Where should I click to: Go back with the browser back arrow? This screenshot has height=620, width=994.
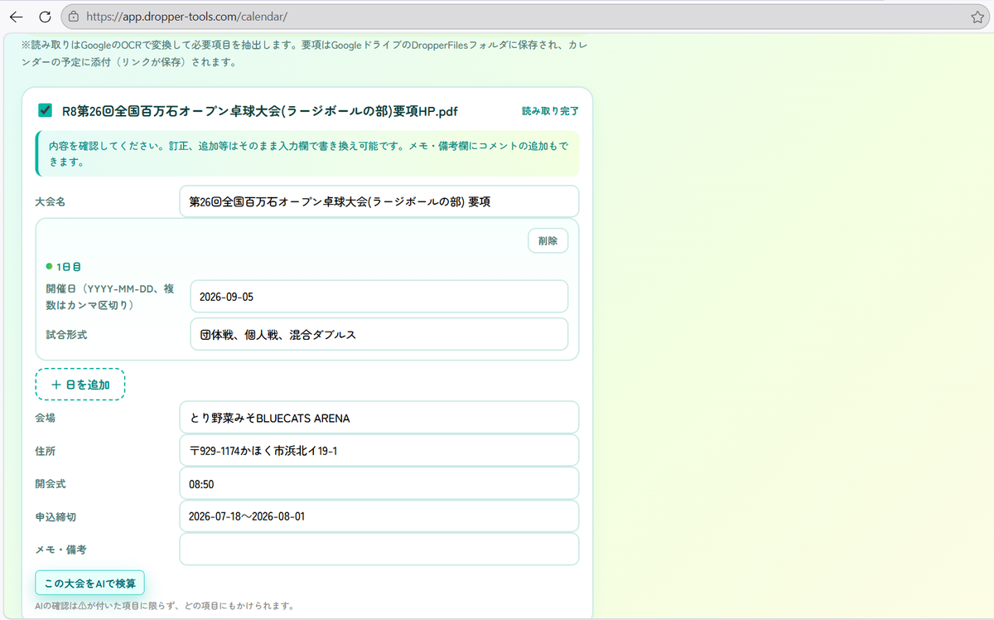click(x=16, y=17)
